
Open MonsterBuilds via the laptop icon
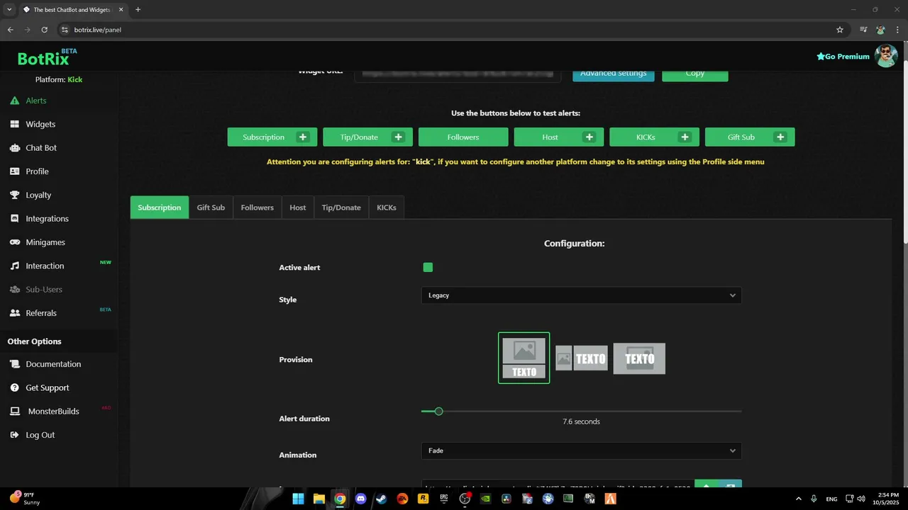coord(14,412)
